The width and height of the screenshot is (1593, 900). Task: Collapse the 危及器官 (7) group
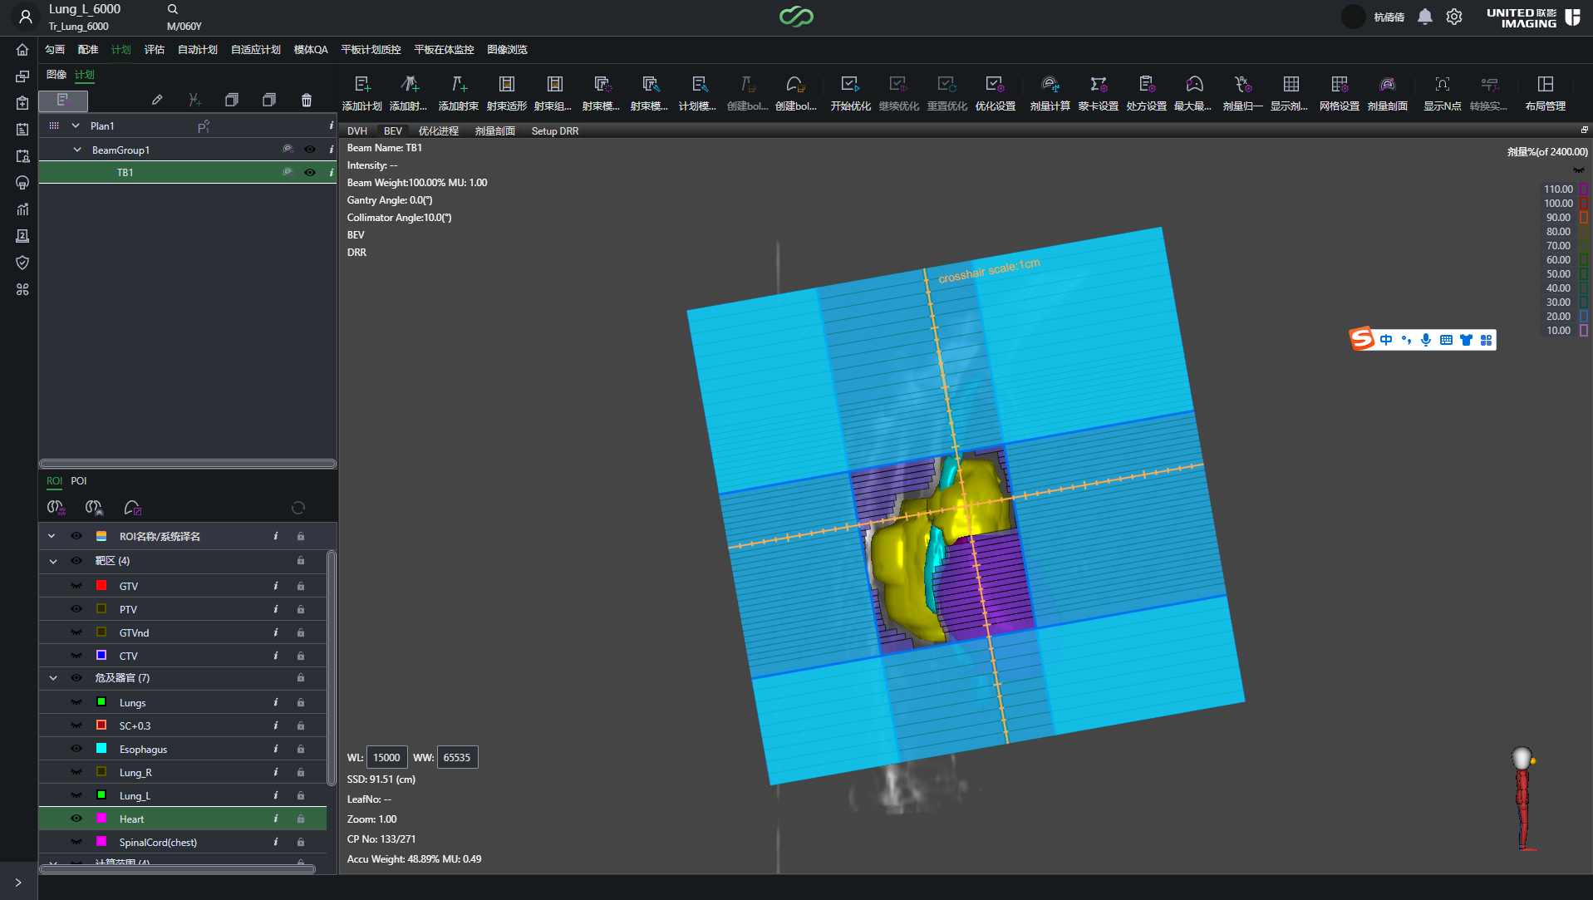[53, 678]
